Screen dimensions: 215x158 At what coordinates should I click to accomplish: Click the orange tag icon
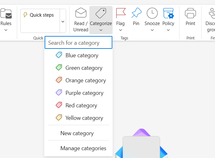(x=59, y=80)
